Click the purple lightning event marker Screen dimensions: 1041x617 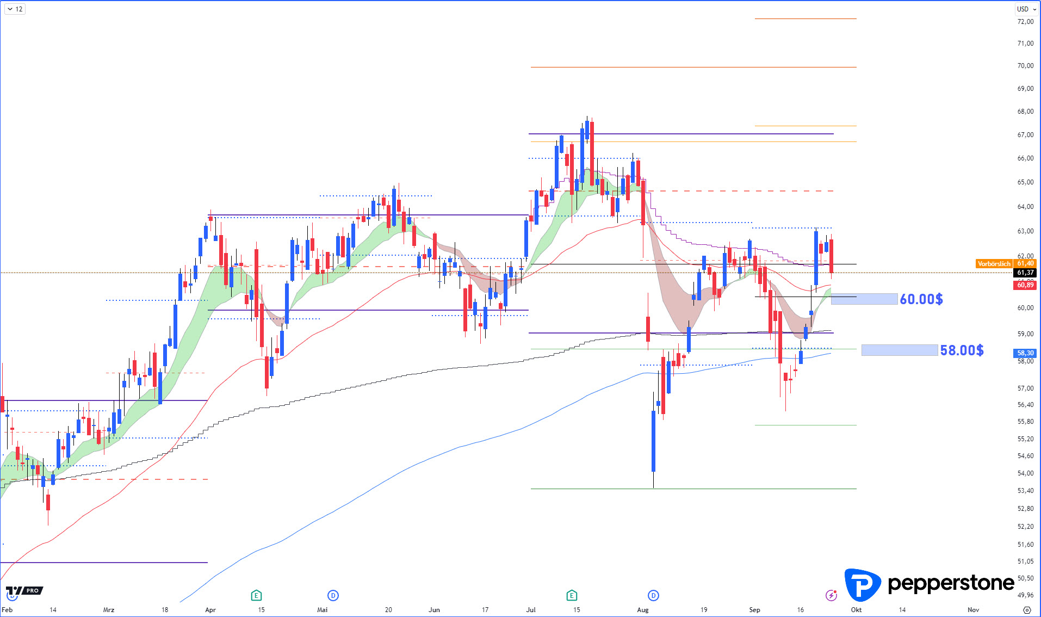pos(831,595)
